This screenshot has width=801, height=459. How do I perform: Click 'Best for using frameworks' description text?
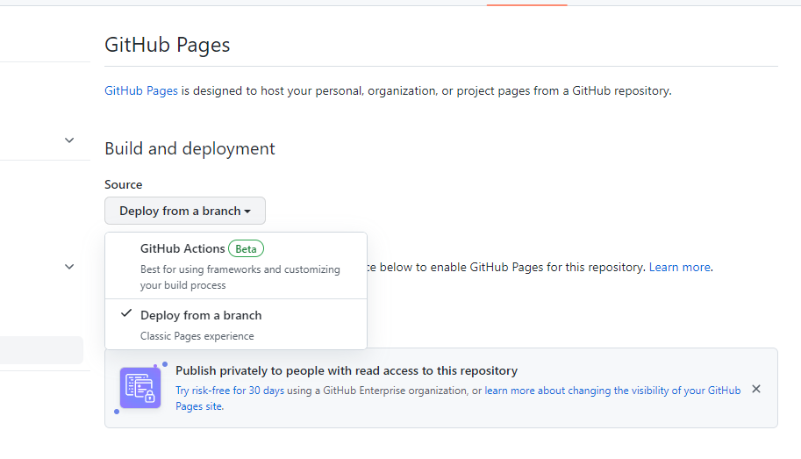[x=240, y=277]
